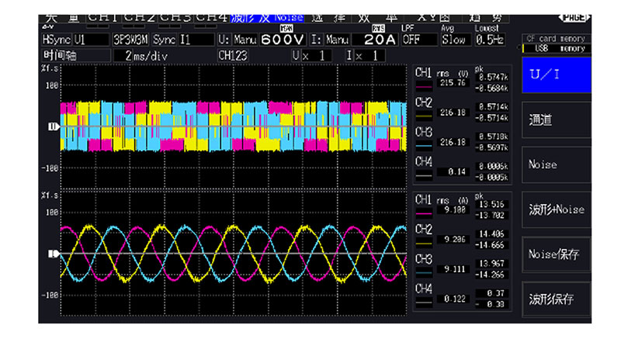
Task: Select the HSync U1 source field
Action: (75, 40)
